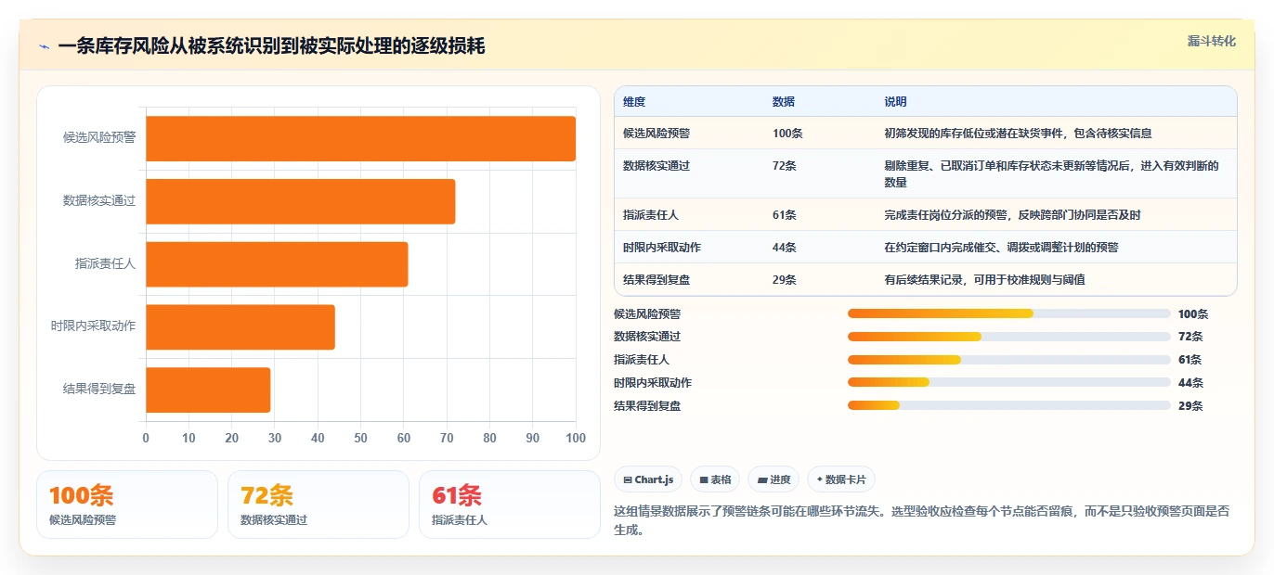This screenshot has height=575, width=1274.
Task: Click the 结果得到复盘 y-axis label in the chart
Action: (x=99, y=390)
